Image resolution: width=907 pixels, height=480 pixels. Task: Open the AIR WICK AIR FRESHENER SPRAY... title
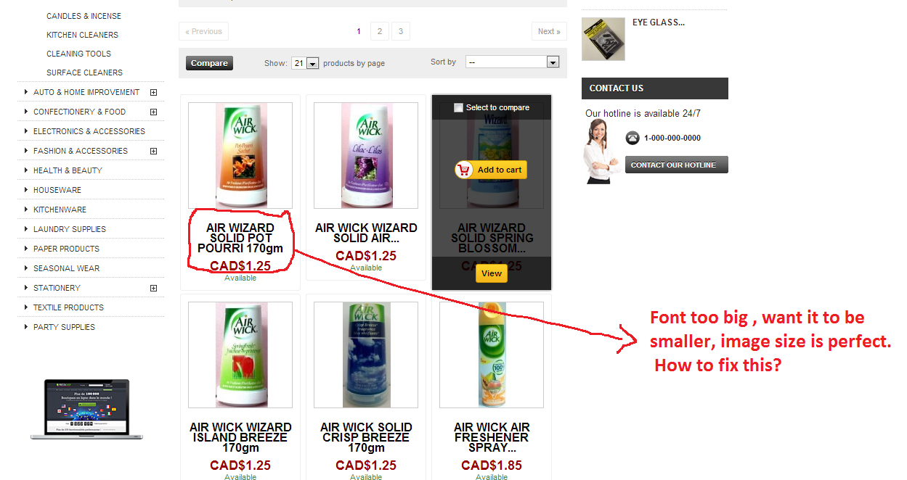(492, 437)
